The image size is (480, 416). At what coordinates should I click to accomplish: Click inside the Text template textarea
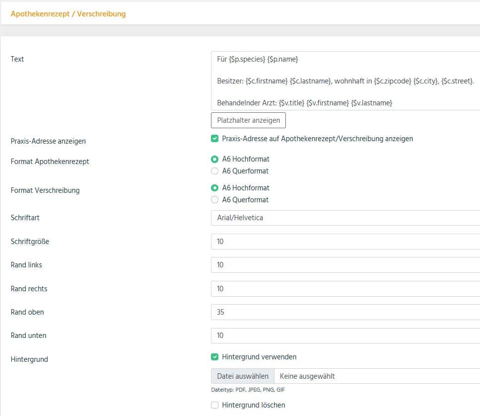pyautogui.click(x=345, y=81)
